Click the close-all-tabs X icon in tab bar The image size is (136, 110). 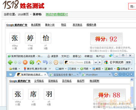click(x=132, y=74)
